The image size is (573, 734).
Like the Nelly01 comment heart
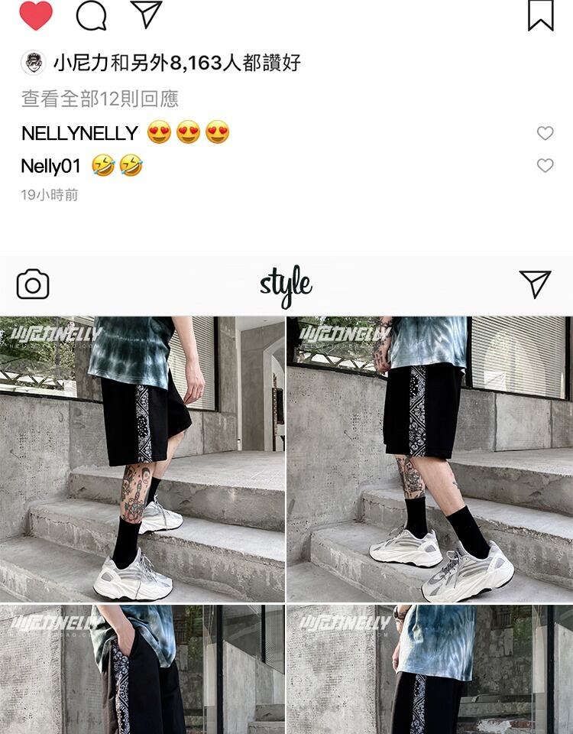545,165
